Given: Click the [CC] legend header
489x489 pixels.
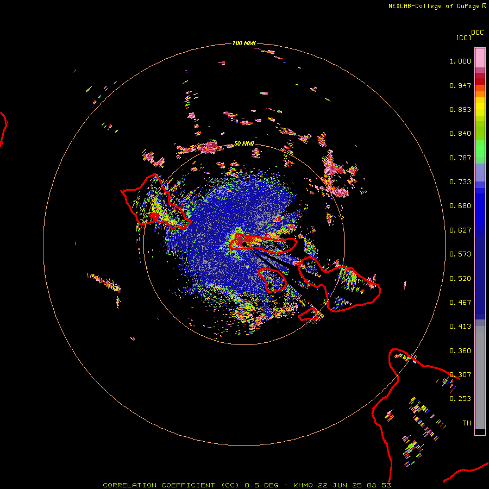Looking at the screenshot, I should pos(463,37).
